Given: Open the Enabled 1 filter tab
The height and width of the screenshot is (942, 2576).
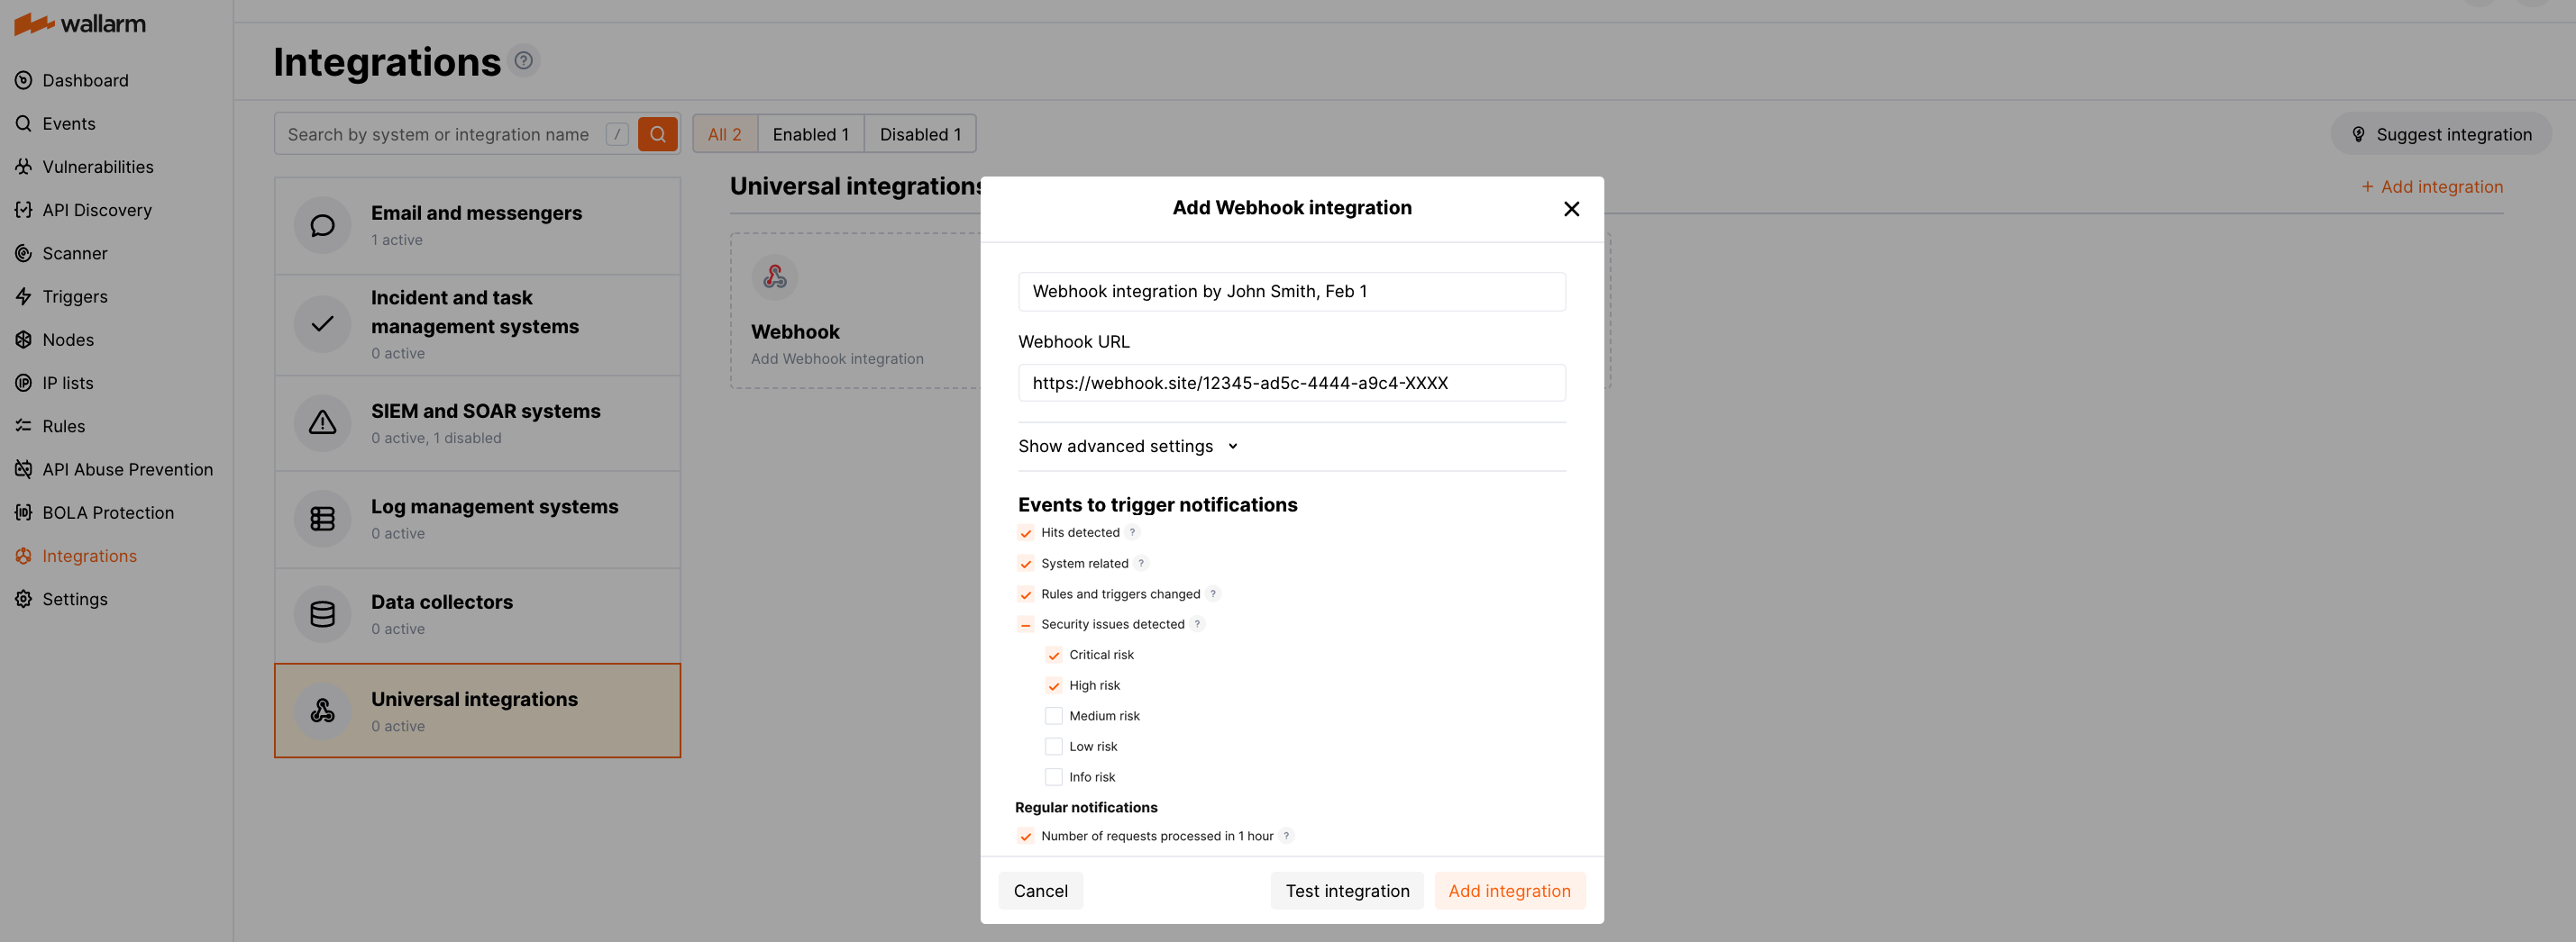Looking at the screenshot, I should pos(810,133).
